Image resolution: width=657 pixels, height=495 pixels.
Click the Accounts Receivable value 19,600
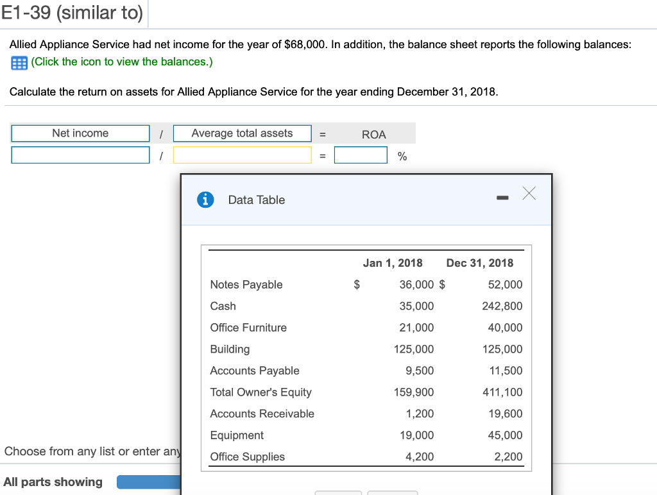(x=506, y=414)
